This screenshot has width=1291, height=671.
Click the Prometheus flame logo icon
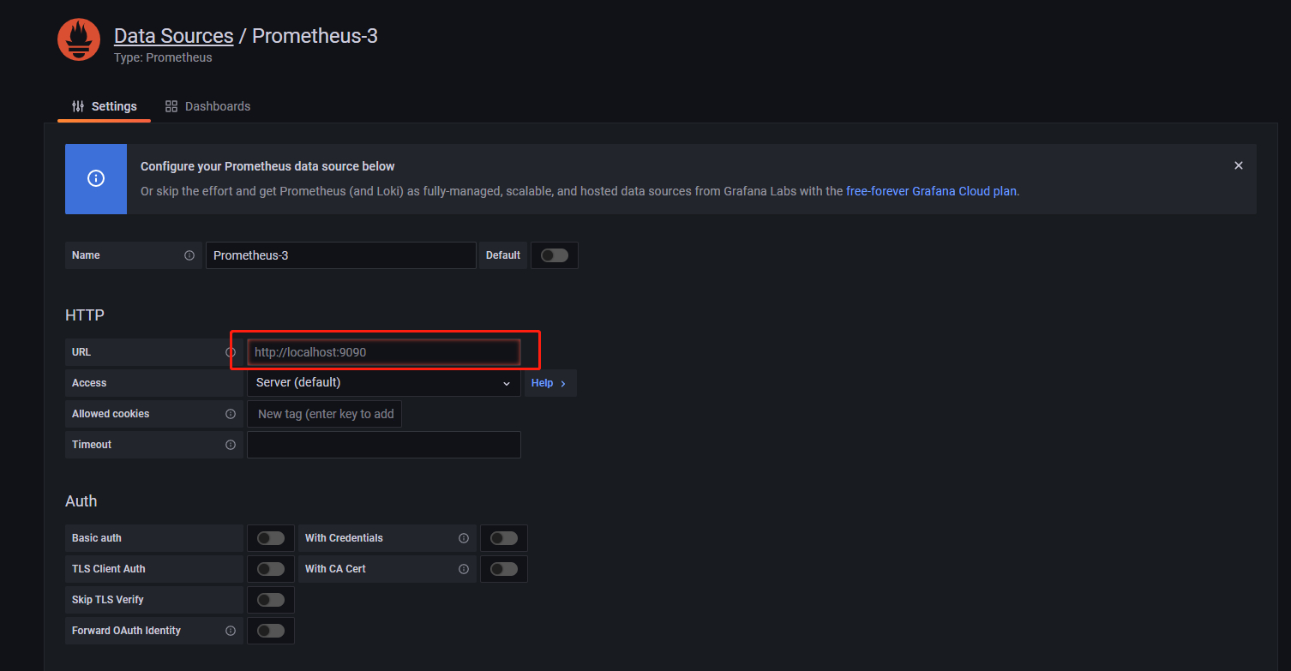[x=79, y=39]
